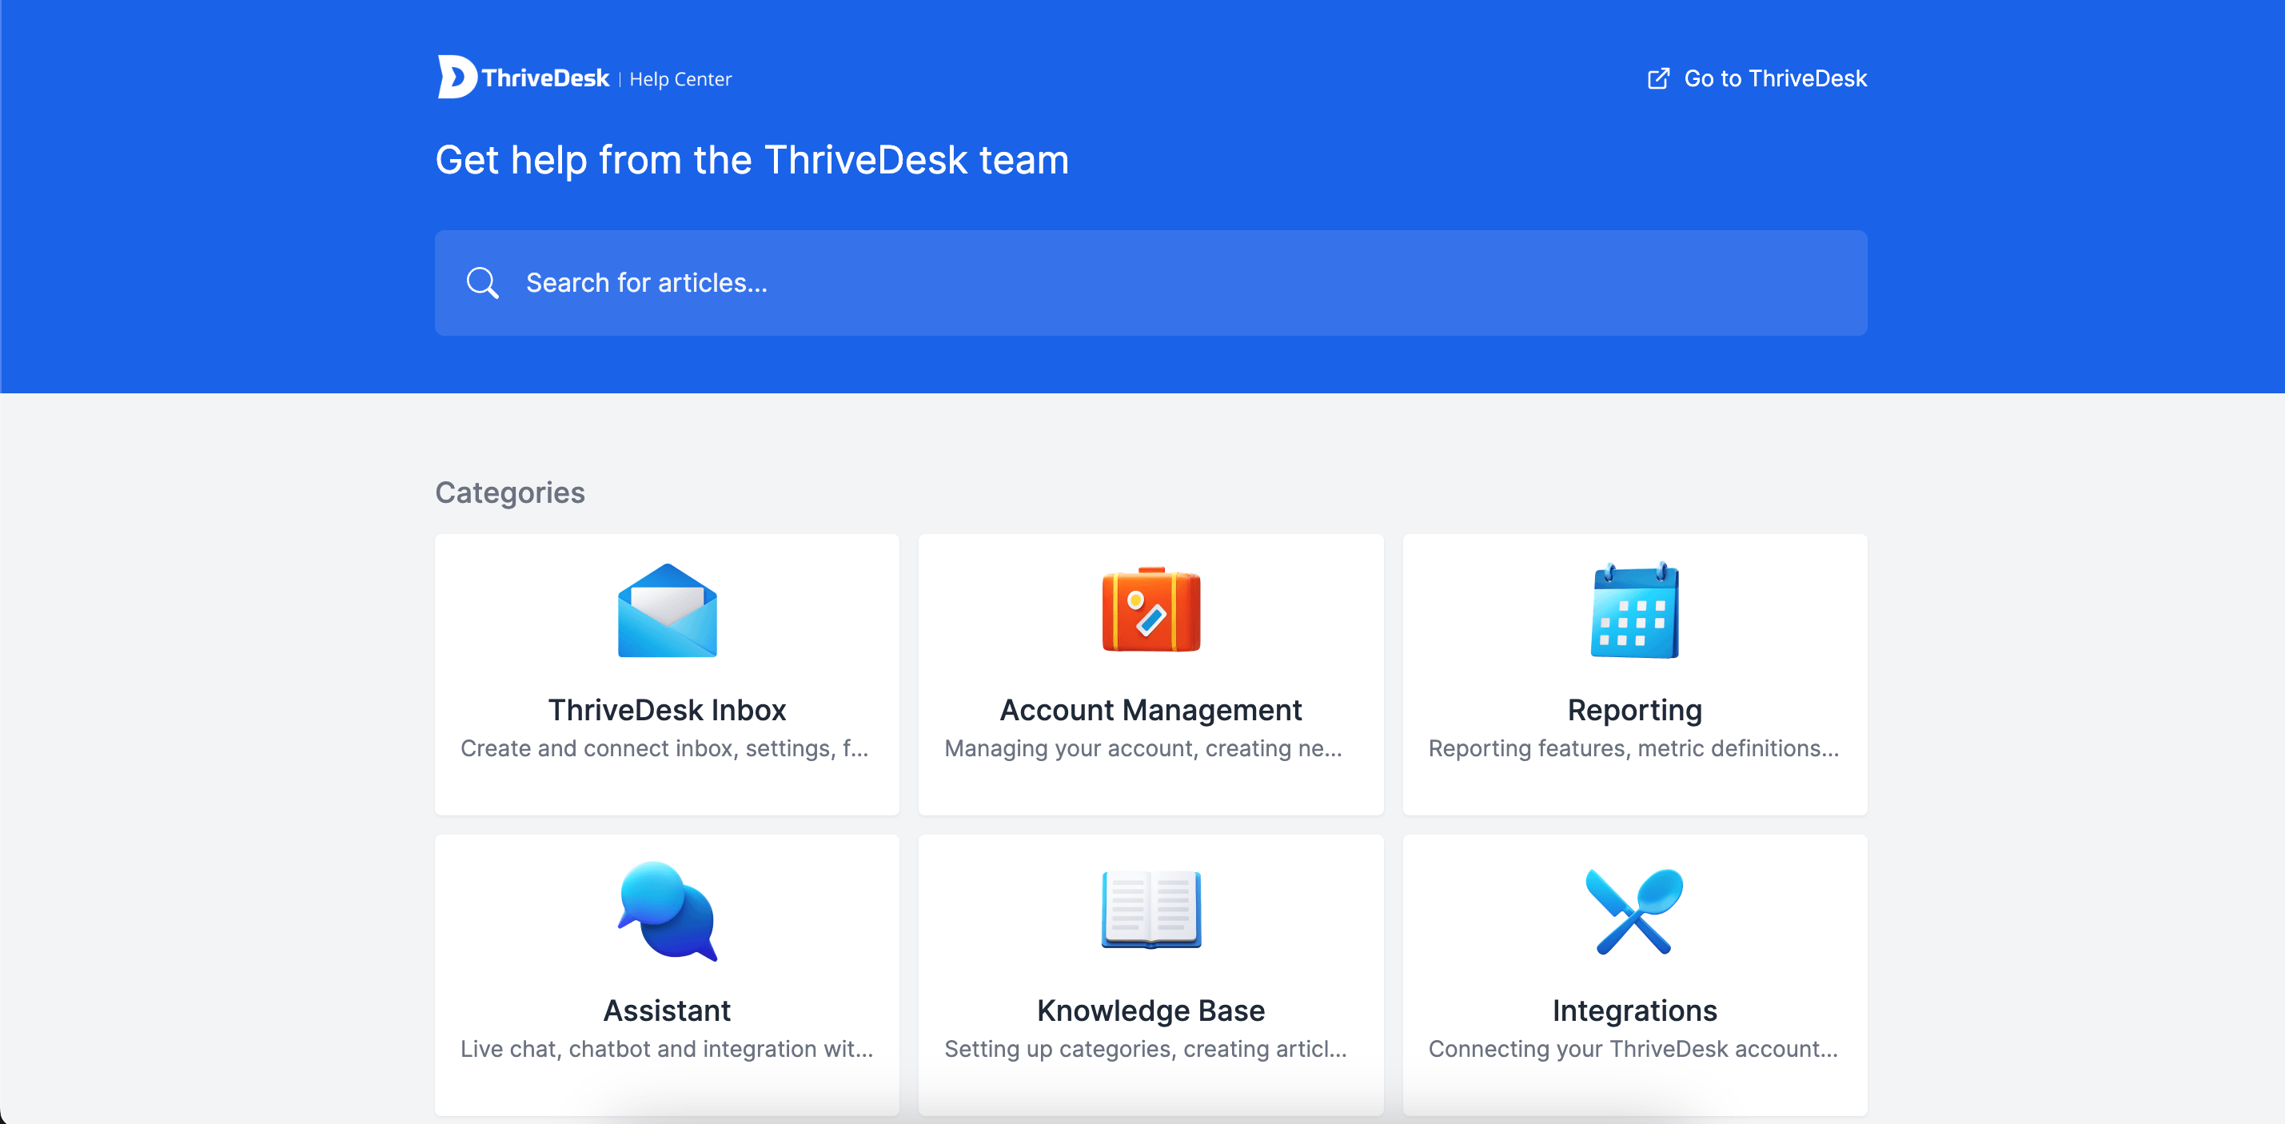Viewport: 2285px width, 1124px height.
Task: Click the fork and spoon Integrations icon
Action: (x=1635, y=911)
